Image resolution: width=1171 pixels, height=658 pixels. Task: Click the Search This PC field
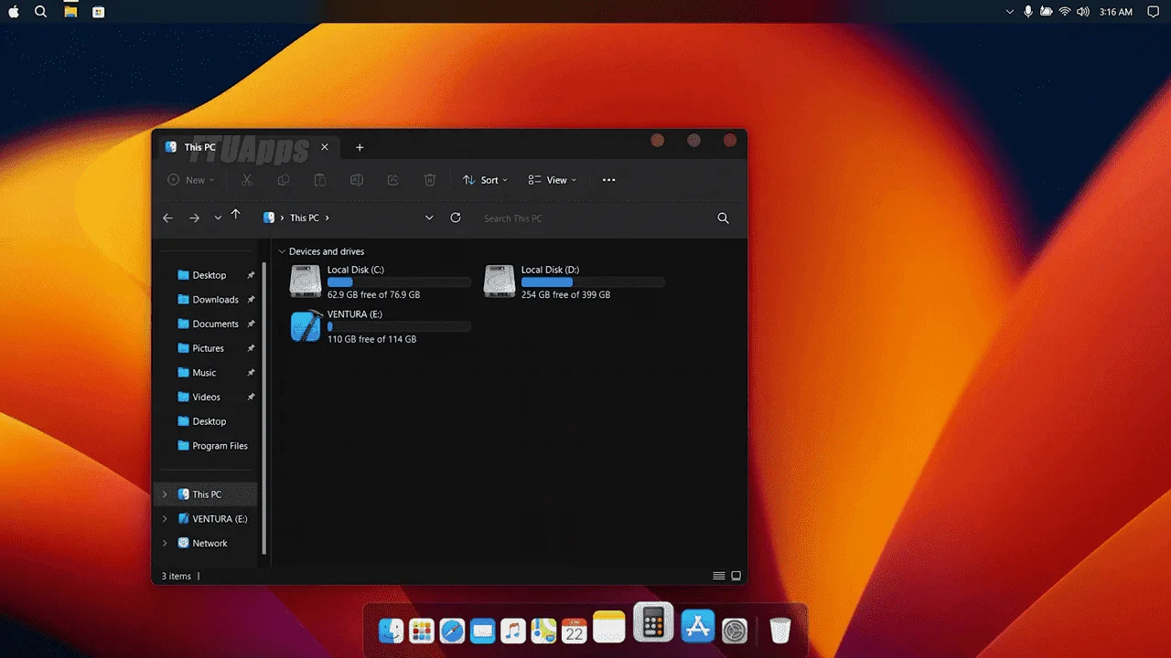pos(595,218)
